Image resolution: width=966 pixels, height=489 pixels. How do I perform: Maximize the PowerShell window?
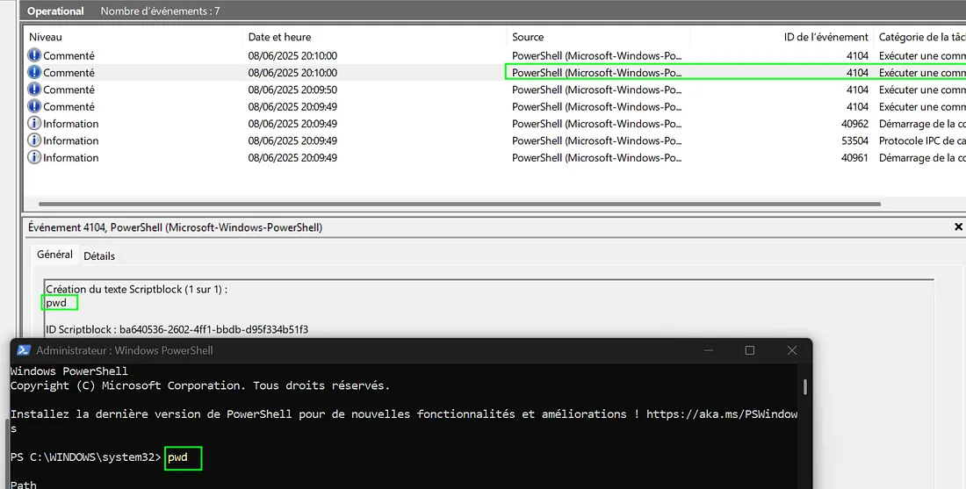(750, 350)
